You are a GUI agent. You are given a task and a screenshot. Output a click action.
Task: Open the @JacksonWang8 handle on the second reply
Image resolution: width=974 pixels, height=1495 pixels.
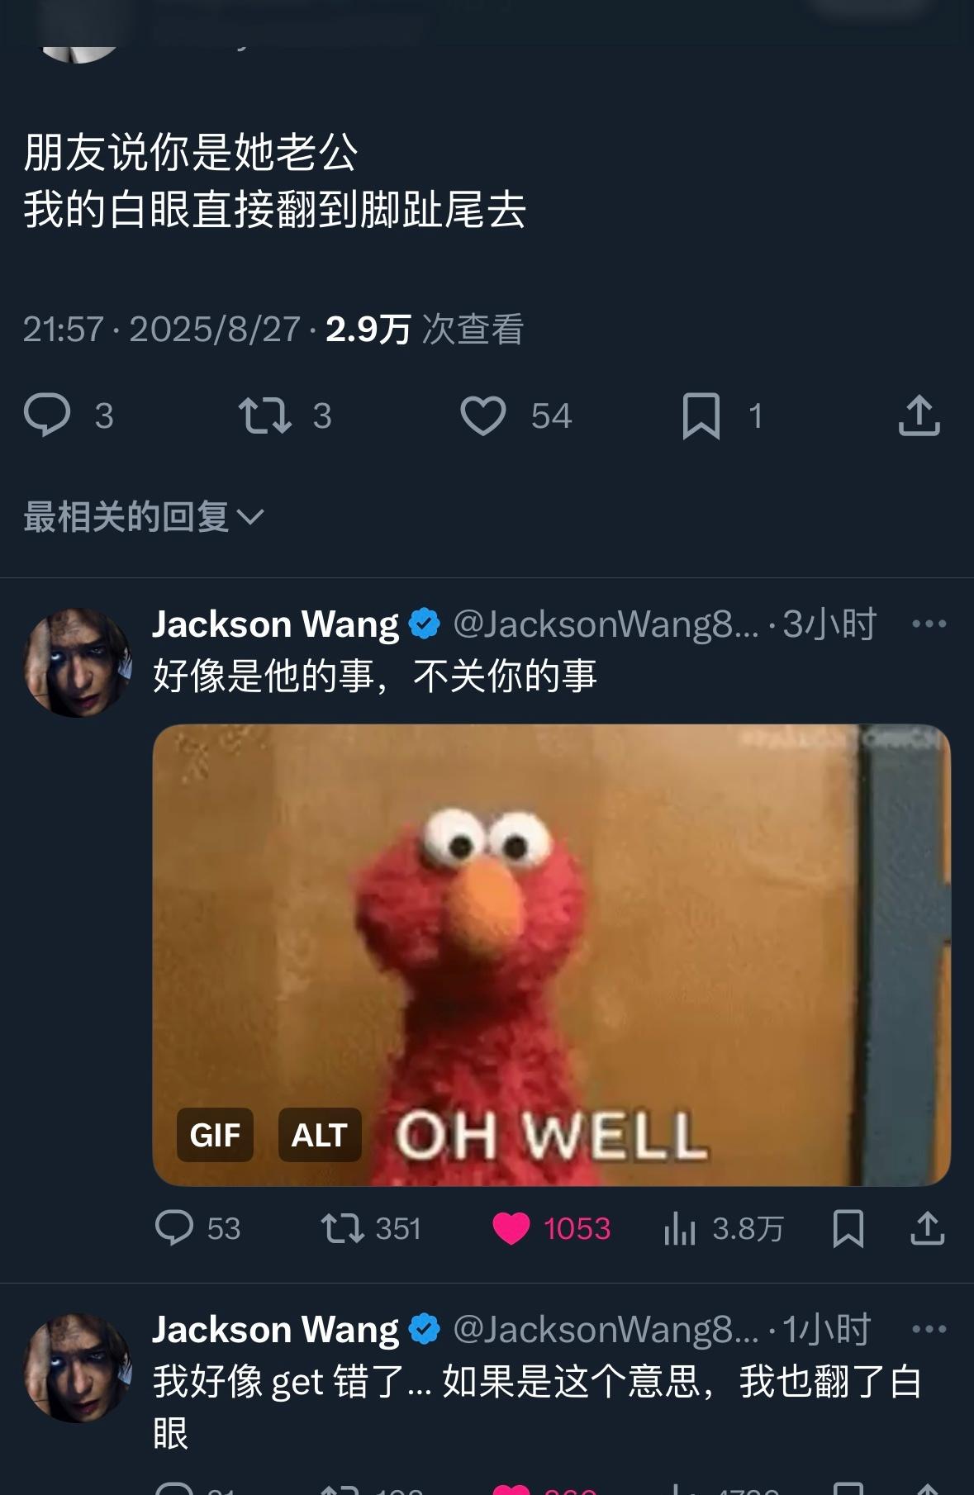[606, 1330]
